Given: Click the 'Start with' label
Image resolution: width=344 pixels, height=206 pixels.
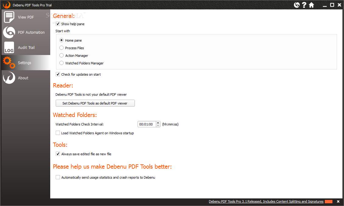Looking at the screenshot, I should (63, 31).
